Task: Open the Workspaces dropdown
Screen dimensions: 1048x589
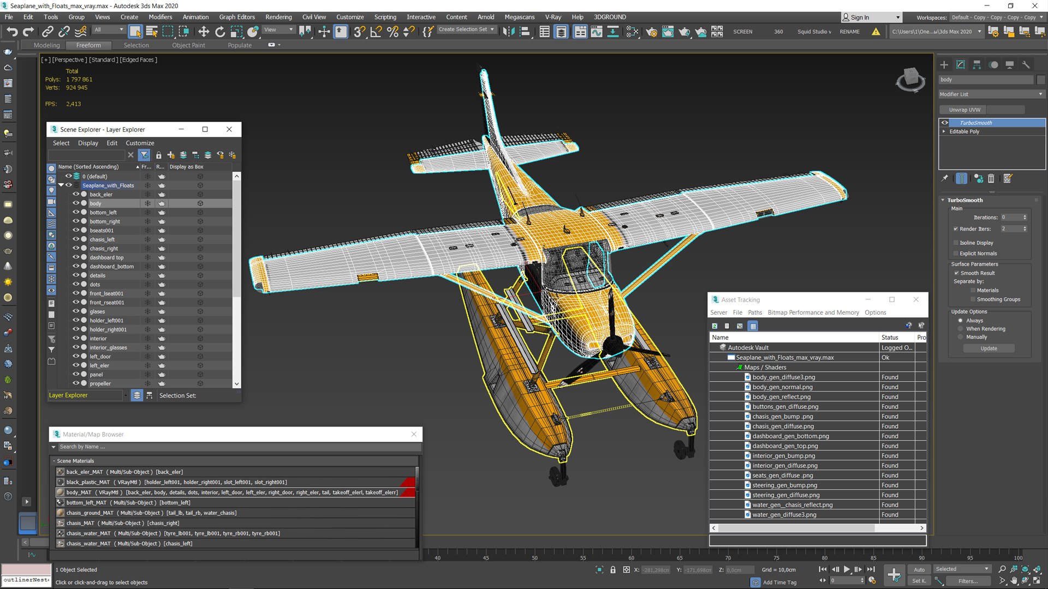Action: tap(997, 17)
